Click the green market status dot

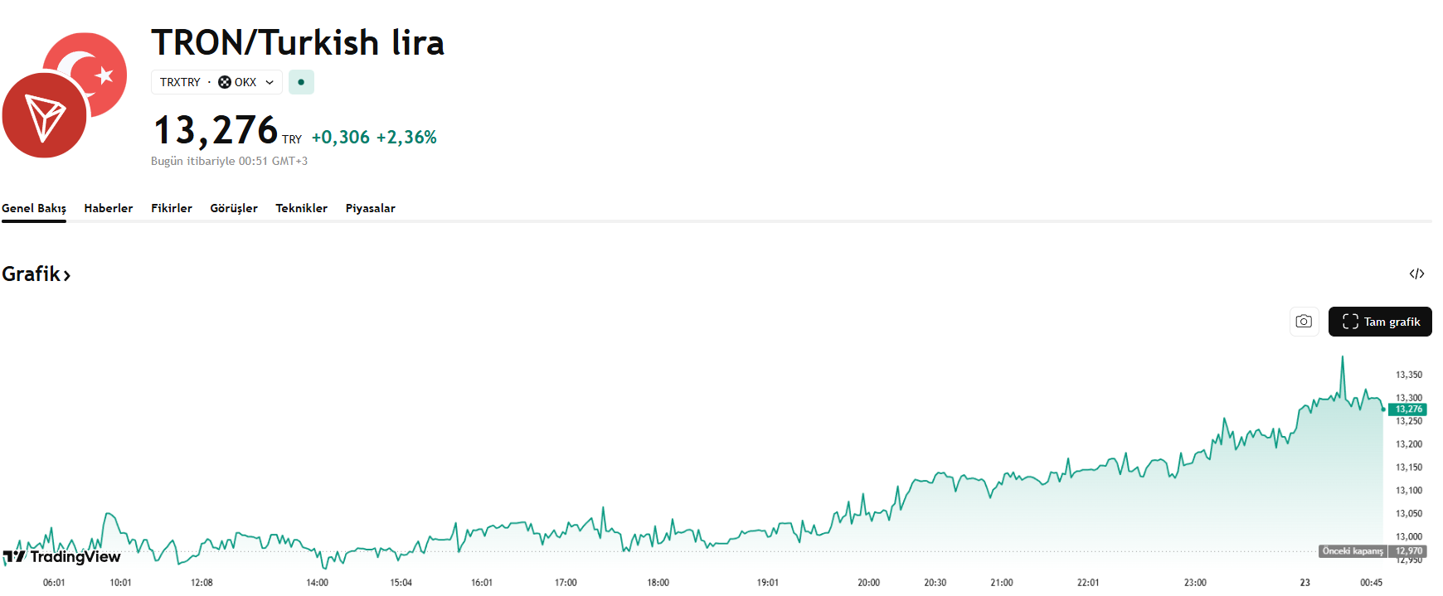tap(301, 82)
